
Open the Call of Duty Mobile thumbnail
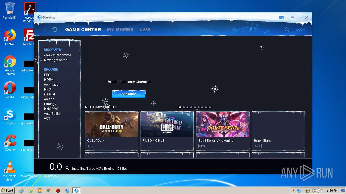pyautogui.click(x=112, y=125)
